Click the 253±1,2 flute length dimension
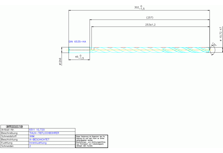 pos(150,25)
